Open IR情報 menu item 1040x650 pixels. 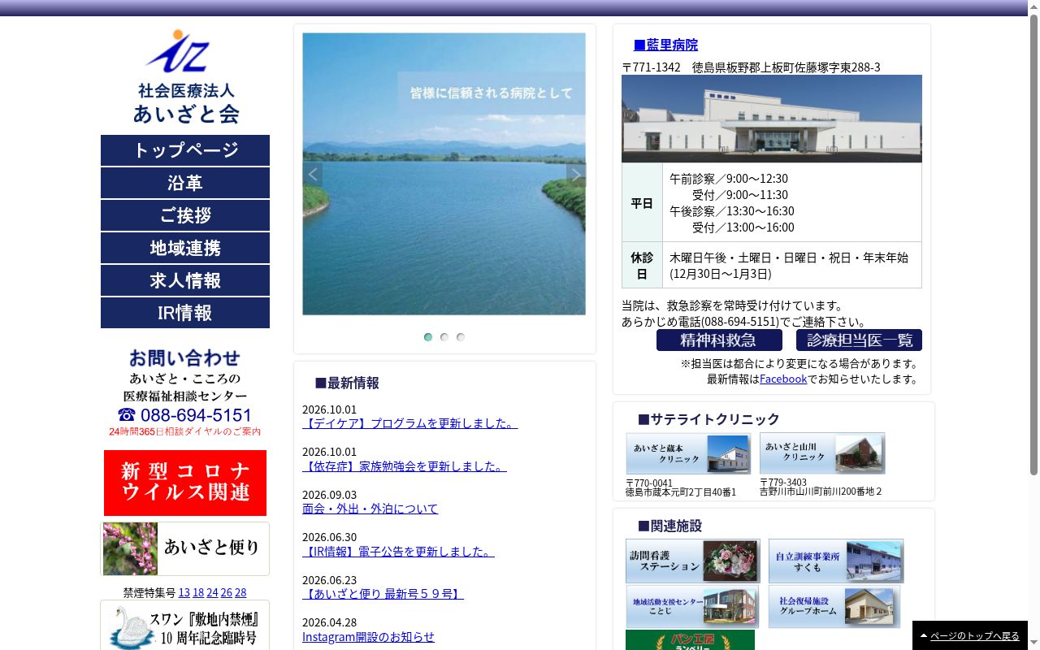click(x=185, y=313)
